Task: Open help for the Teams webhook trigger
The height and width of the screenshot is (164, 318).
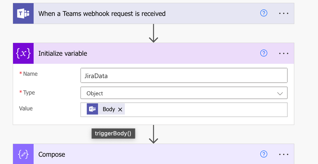Action: click(264, 13)
